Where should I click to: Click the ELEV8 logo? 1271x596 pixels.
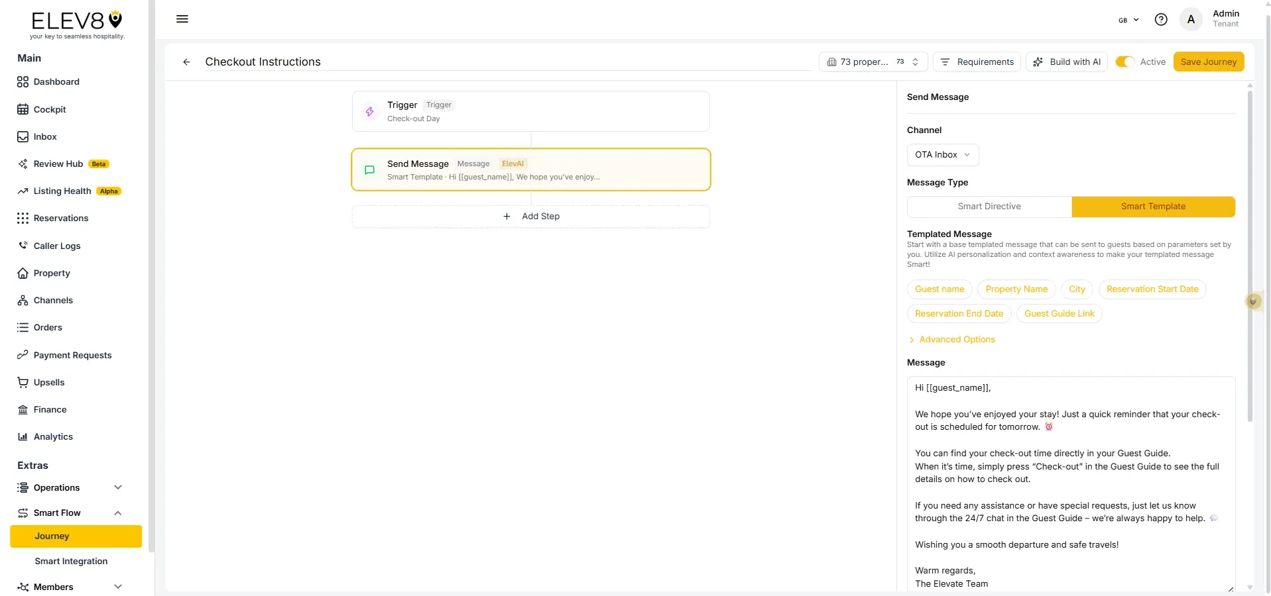click(77, 25)
